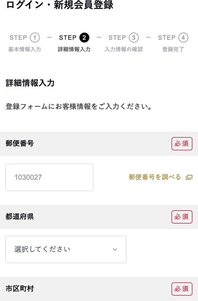Click the external link icon beside 郵便番号を調べる
The image size is (198, 301).
pyautogui.click(x=189, y=177)
